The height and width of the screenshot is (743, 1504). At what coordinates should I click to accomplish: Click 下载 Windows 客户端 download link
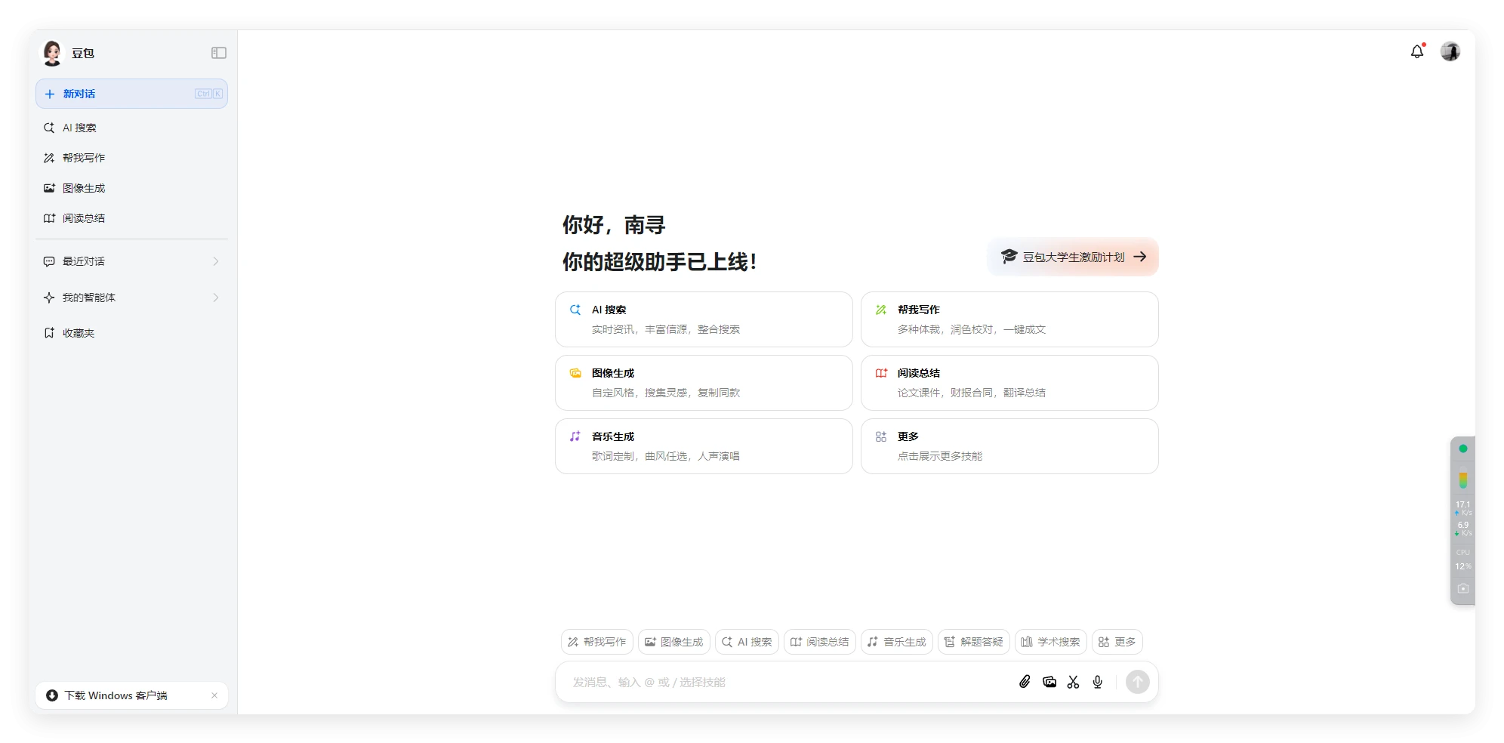click(116, 695)
